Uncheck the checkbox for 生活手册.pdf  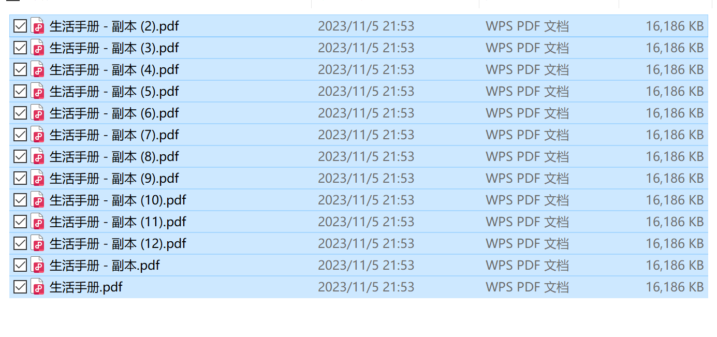point(20,287)
